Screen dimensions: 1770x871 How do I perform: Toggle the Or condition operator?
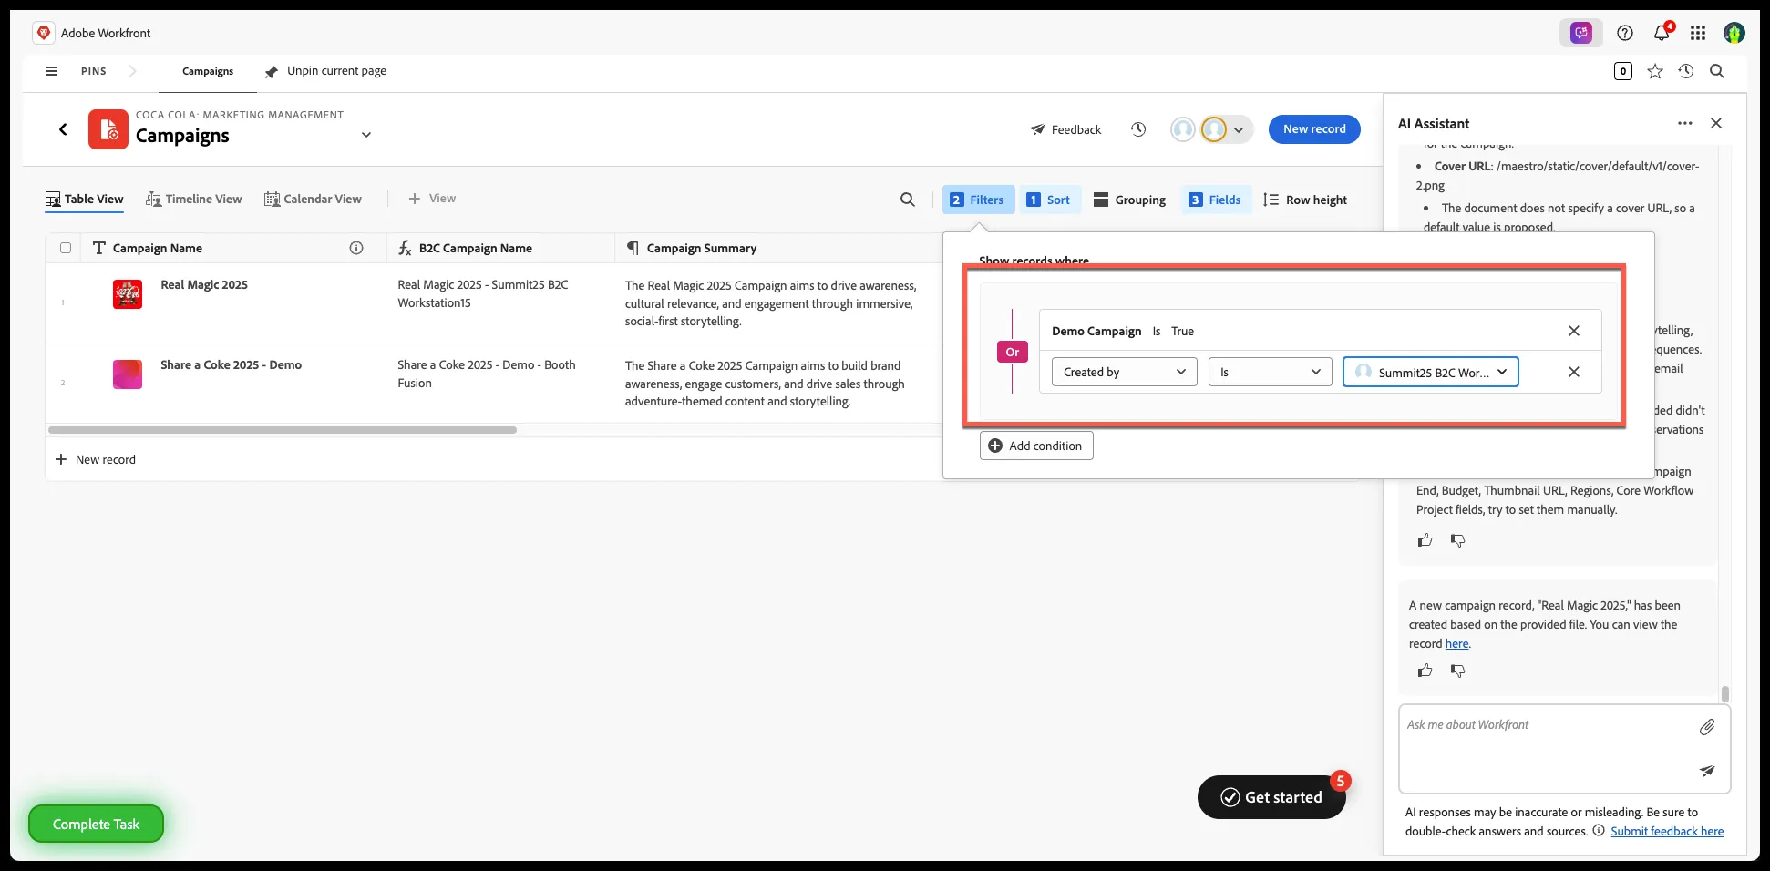tap(1013, 352)
